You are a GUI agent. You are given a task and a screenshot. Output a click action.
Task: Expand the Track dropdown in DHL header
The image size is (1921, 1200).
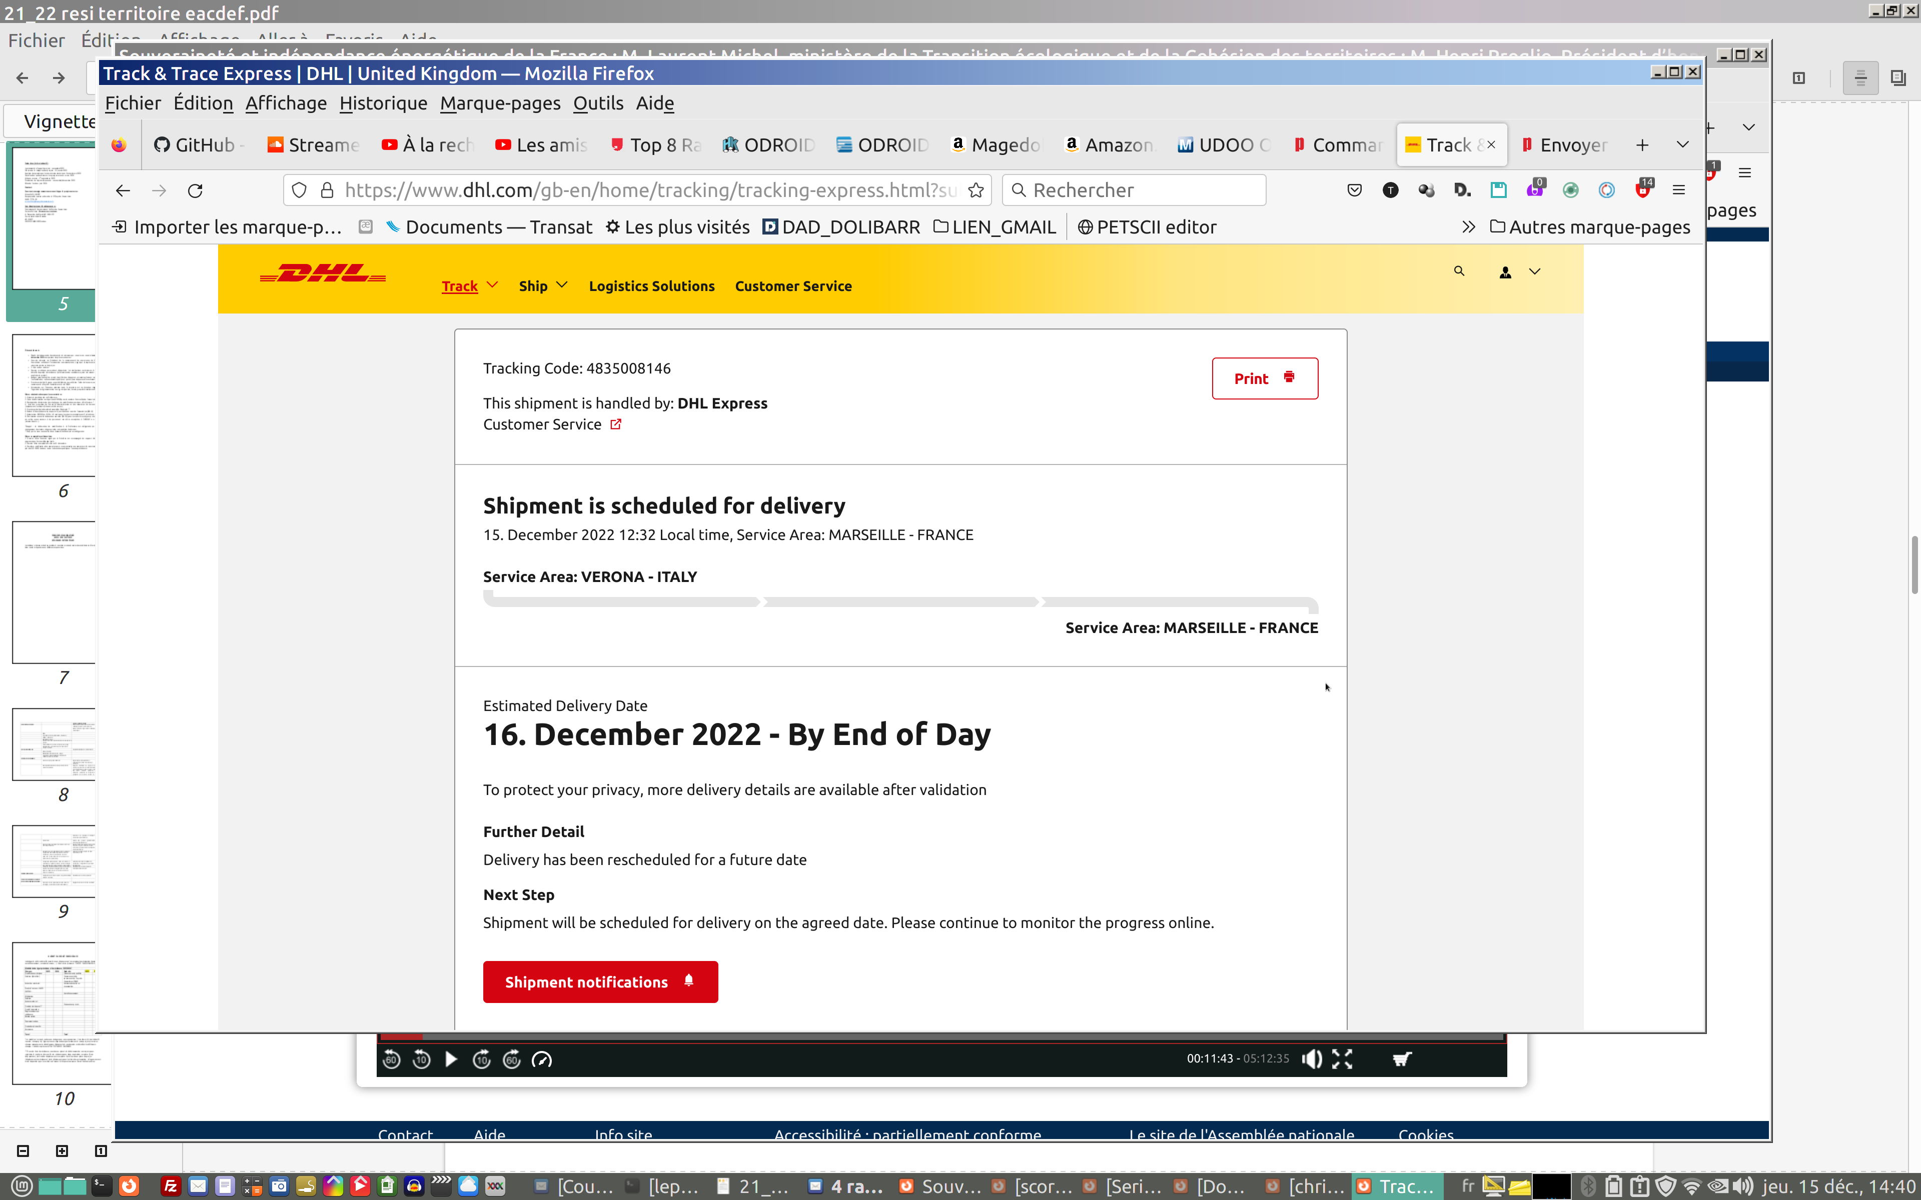469,285
